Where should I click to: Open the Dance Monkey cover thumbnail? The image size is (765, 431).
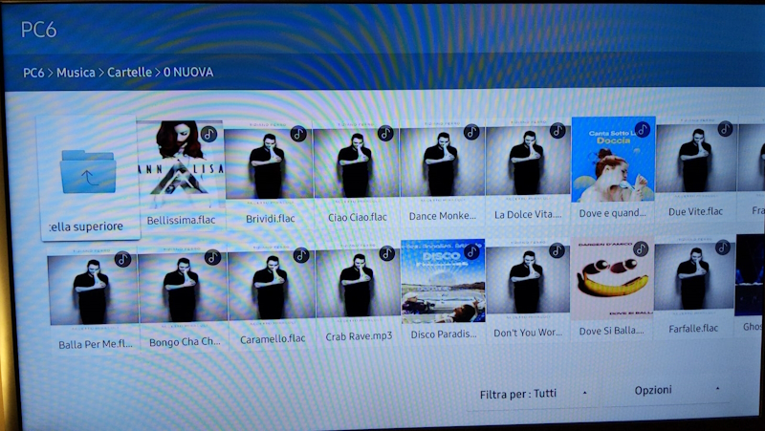click(442, 162)
